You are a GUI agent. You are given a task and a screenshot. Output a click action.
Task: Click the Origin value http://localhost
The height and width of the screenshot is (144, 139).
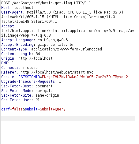(36, 58)
